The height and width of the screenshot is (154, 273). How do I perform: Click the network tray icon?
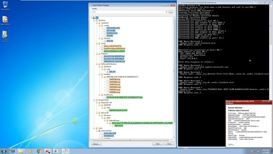[x=255, y=151]
